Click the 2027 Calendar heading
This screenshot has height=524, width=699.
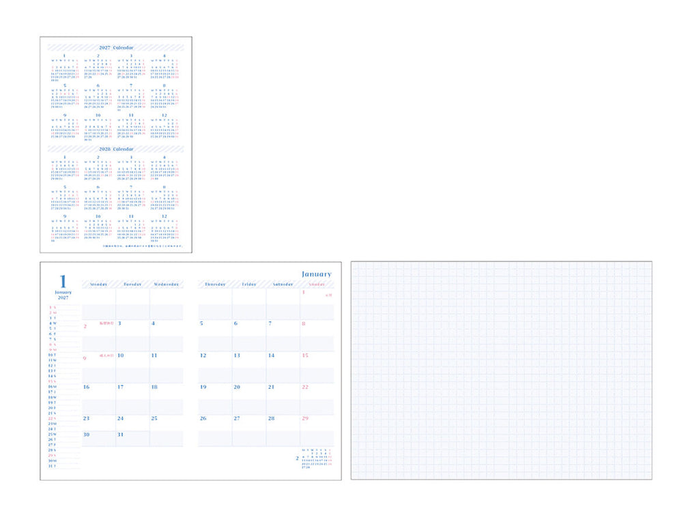(x=116, y=47)
